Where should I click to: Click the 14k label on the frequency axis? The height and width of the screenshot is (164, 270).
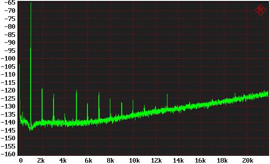coord(178,160)
